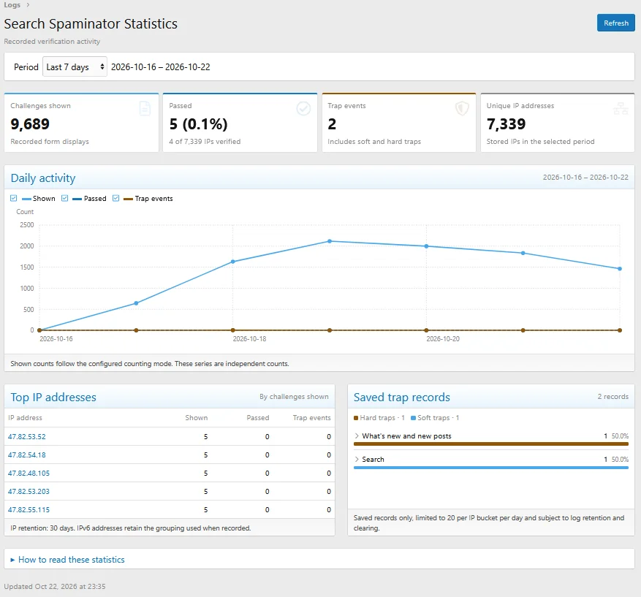The width and height of the screenshot is (641, 597).
Task: Open the Period dropdown showing Last 7 days
Action: [75, 66]
